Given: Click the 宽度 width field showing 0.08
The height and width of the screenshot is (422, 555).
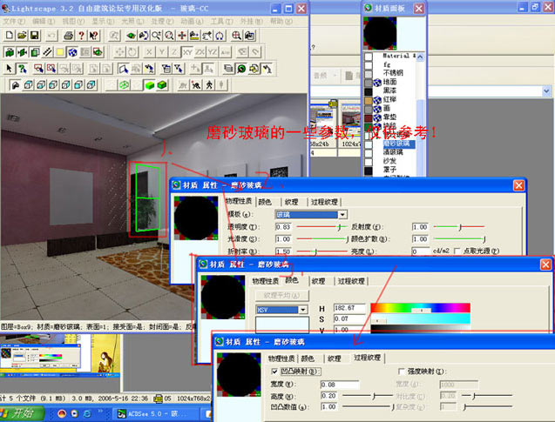Looking at the screenshot, I should click(x=340, y=385).
